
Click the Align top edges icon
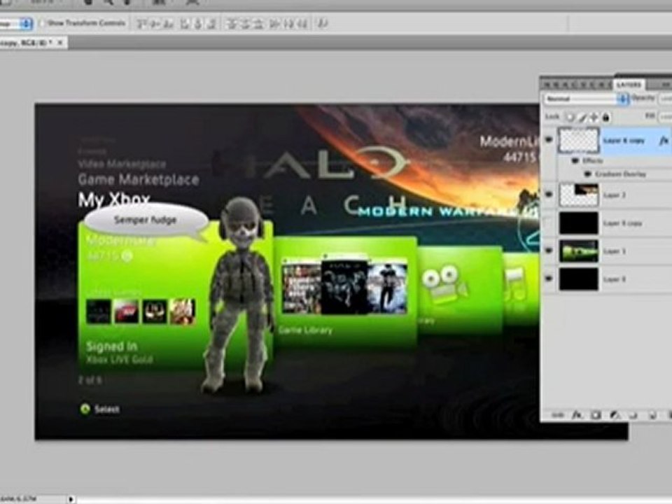click(x=141, y=24)
